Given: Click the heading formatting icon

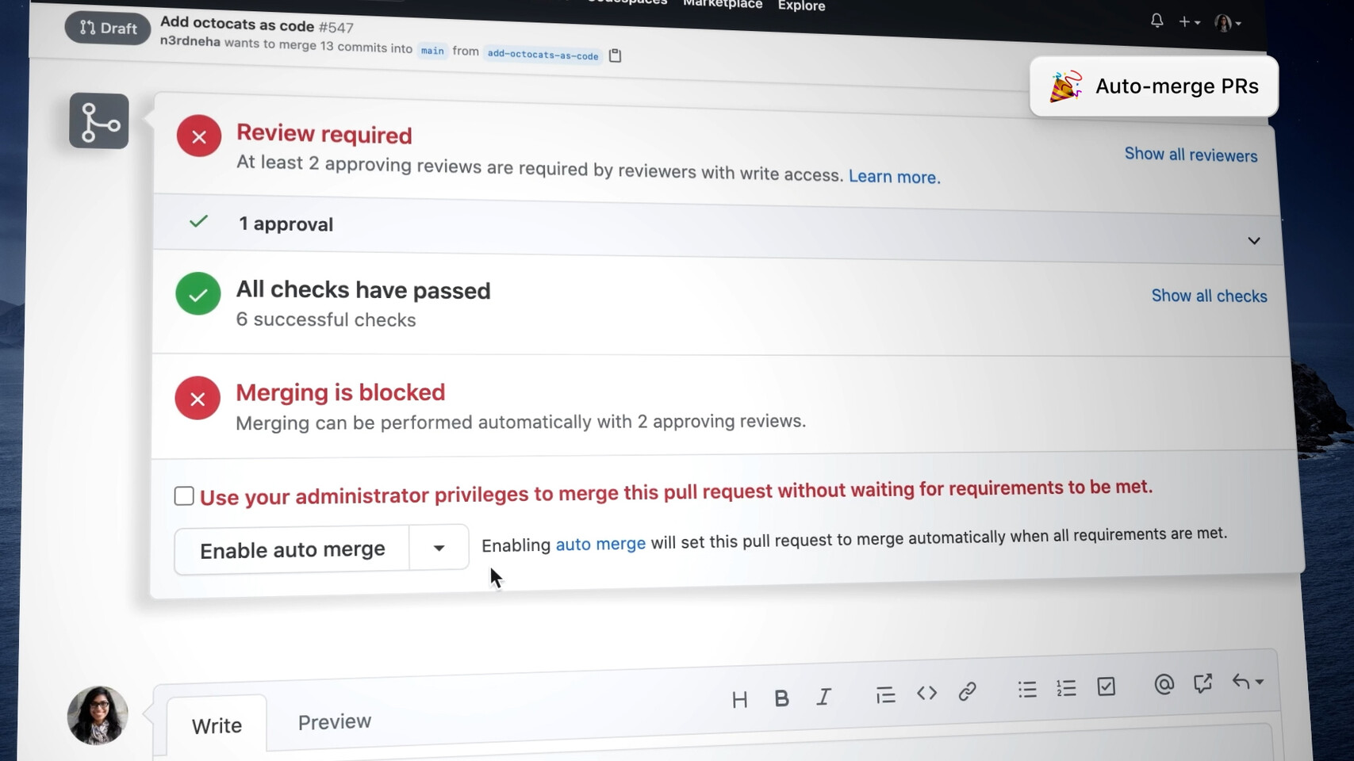Looking at the screenshot, I should pos(739,699).
